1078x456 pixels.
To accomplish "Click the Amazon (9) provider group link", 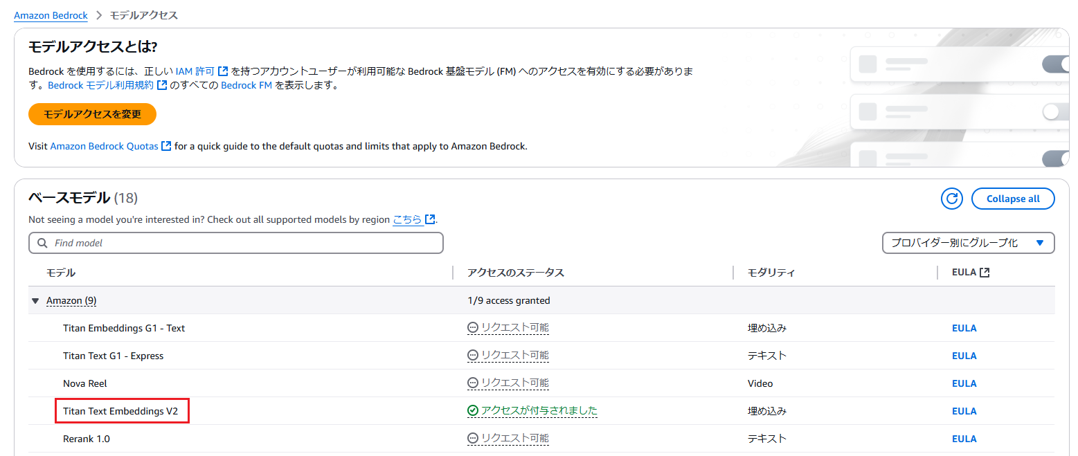I will [71, 301].
